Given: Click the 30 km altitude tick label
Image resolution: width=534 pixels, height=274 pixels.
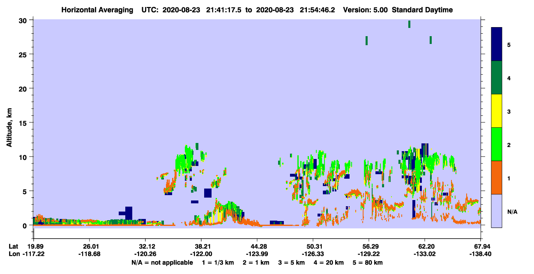Looking at the screenshot, I should tap(23, 20).
